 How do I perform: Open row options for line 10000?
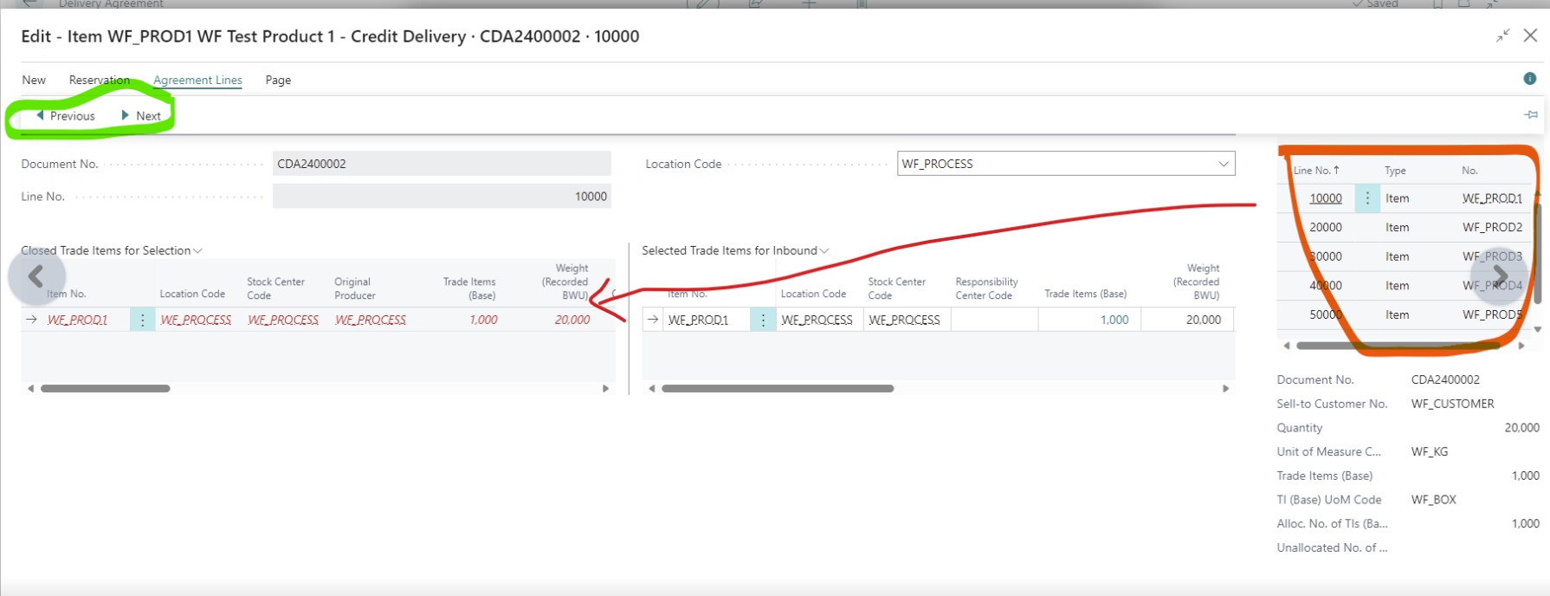[1367, 198]
